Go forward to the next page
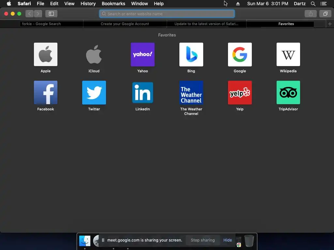334x250 pixels. [x=38, y=14]
